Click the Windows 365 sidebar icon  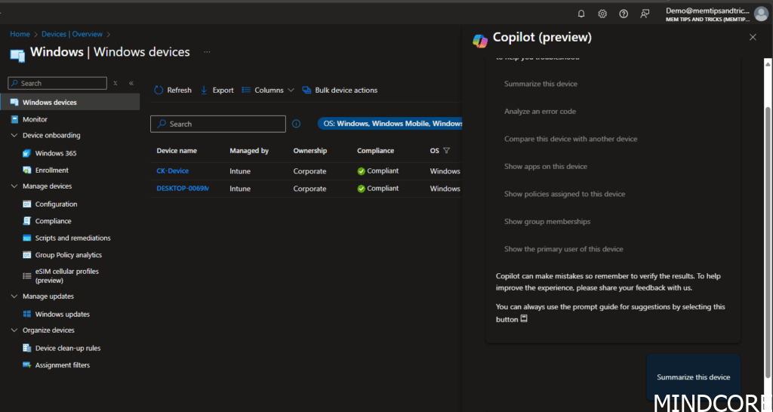click(x=27, y=153)
